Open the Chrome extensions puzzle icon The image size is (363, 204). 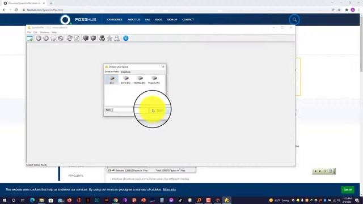coord(347,10)
